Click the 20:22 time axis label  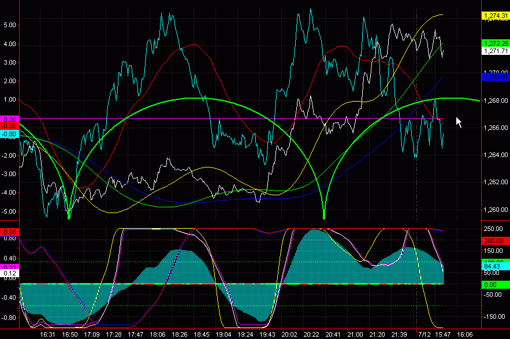pos(311,334)
